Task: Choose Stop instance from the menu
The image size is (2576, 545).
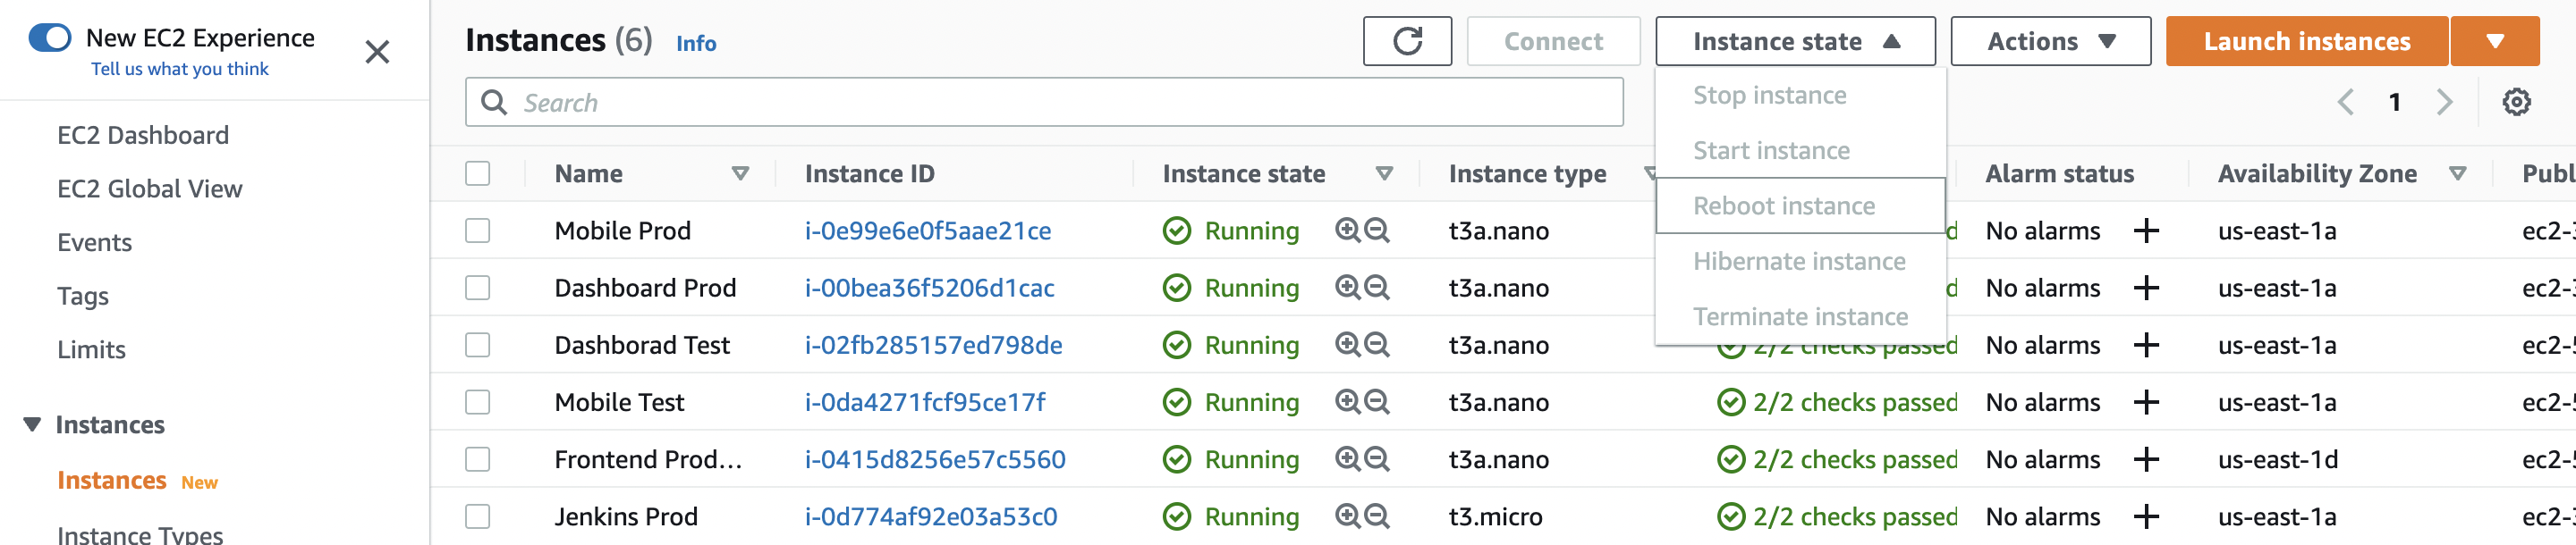Action: pos(1800,95)
